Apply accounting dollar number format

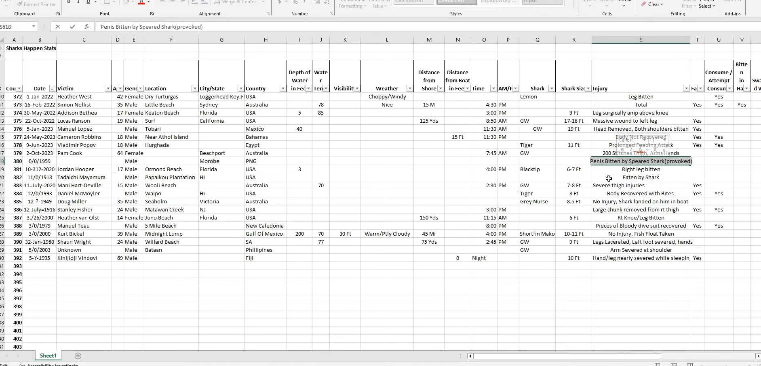(x=280, y=2)
